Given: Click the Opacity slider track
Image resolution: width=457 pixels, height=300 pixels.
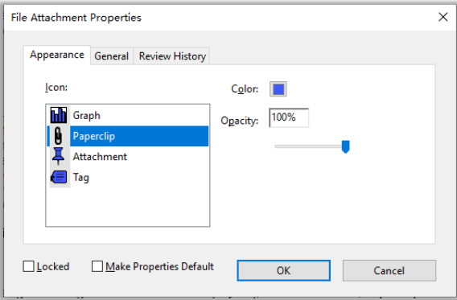Looking at the screenshot, I should click(311, 146).
